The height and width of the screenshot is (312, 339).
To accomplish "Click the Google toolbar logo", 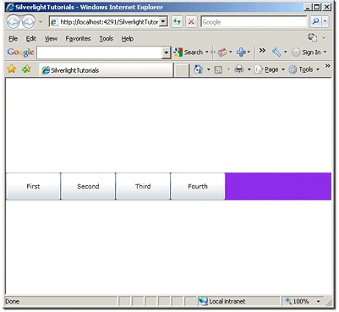I will tap(20, 52).
